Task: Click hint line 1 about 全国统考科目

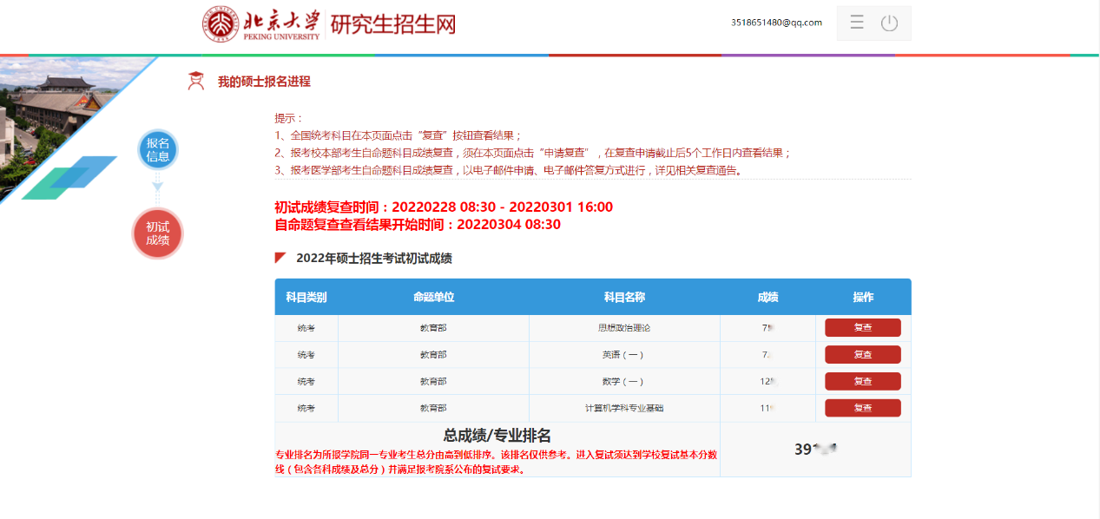Action: click(x=399, y=135)
